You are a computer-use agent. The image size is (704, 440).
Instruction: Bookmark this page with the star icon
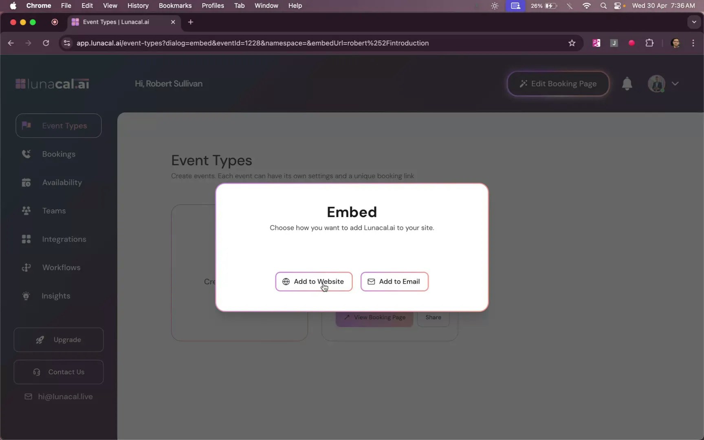572,43
